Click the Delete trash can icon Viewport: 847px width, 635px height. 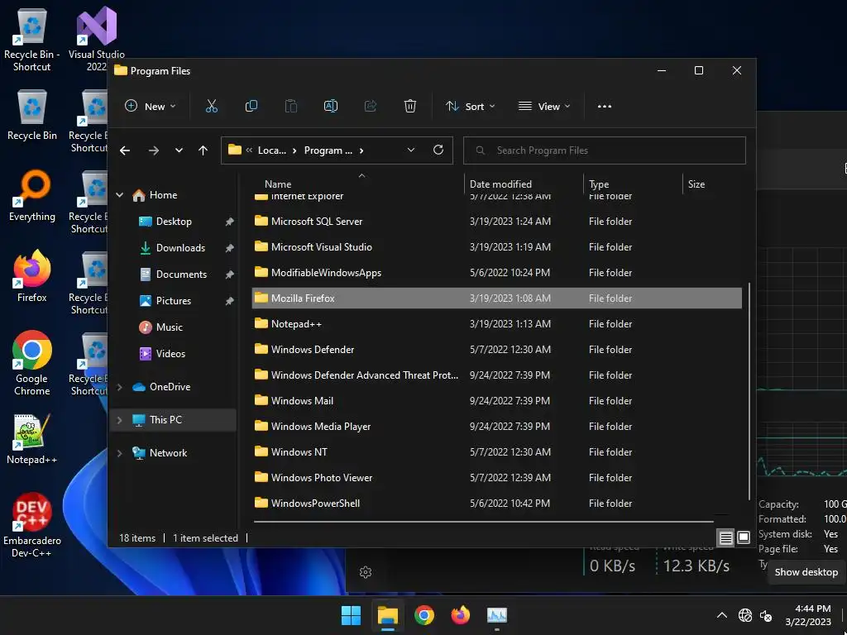pyautogui.click(x=410, y=107)
